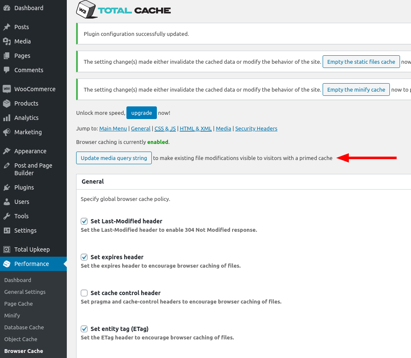Viewport: 411px width, 358px height.
Task: Open Object Cache submenu item
Action: tap(21, 339)
